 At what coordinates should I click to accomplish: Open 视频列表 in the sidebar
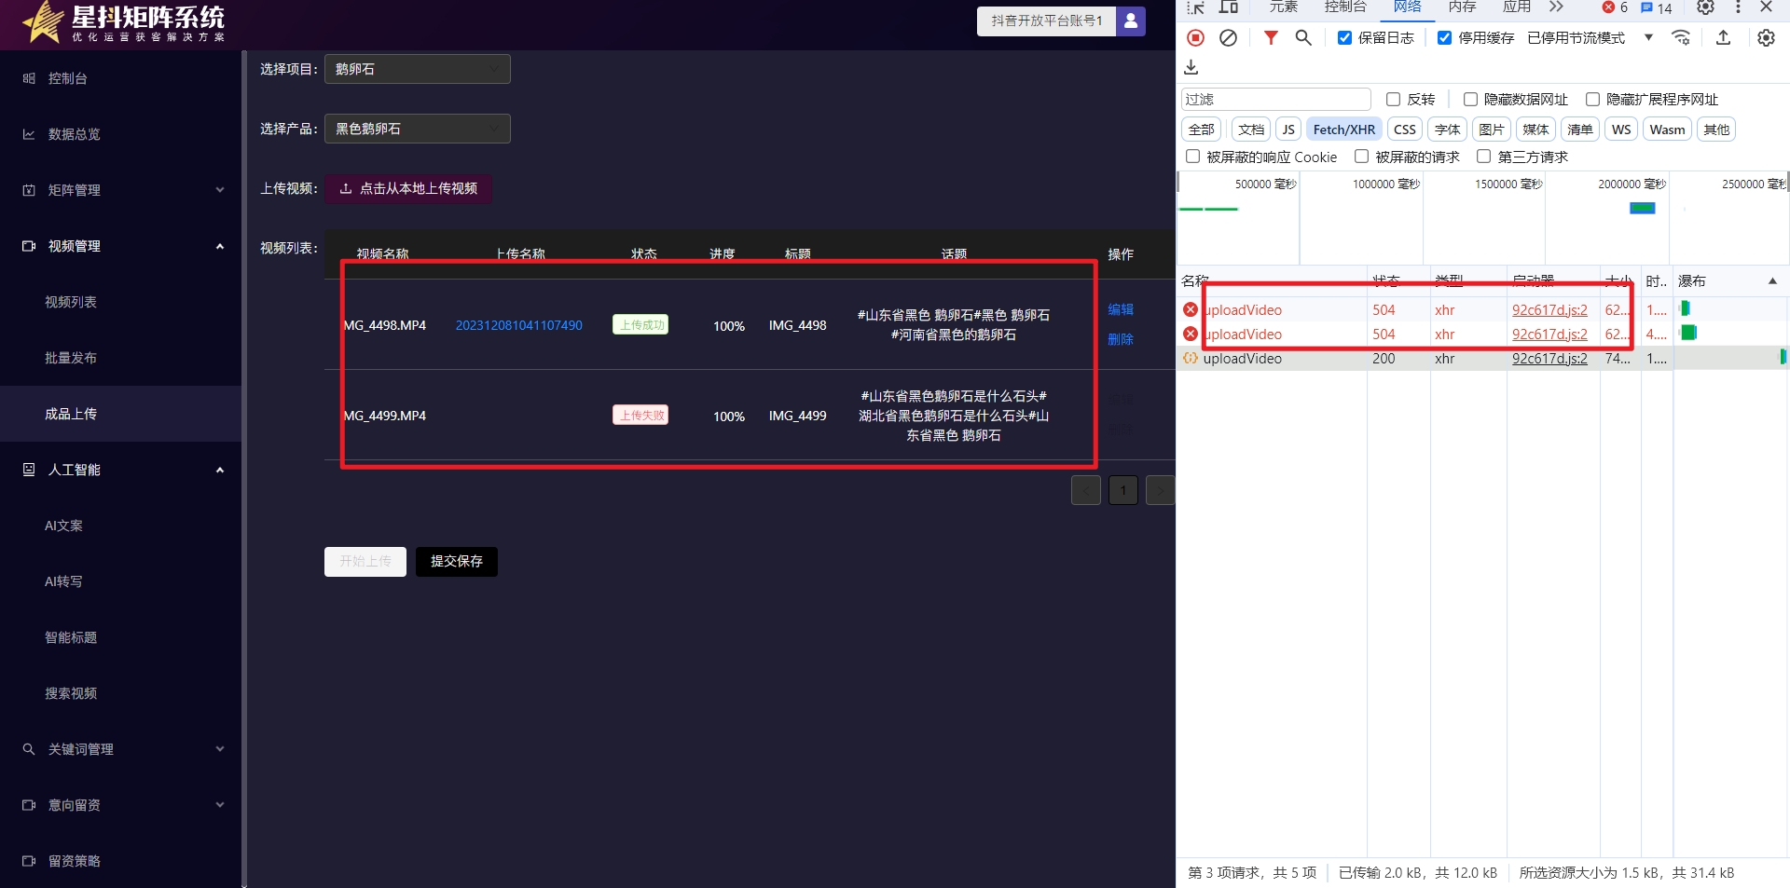point(71,302)
